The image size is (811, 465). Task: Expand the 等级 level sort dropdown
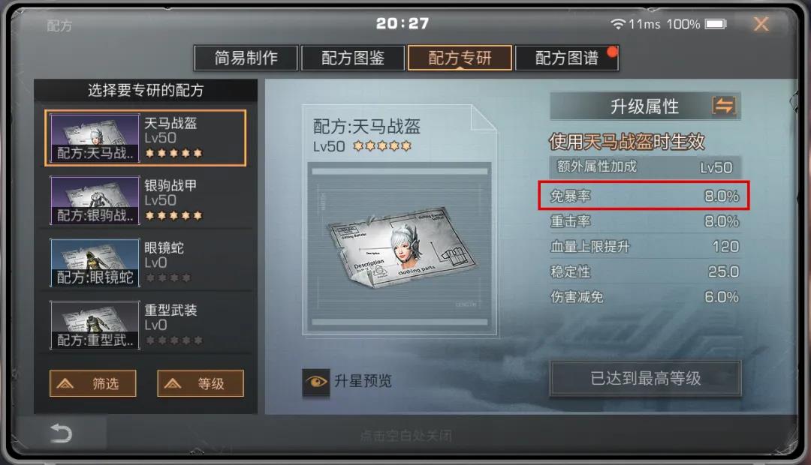tap(200, 383)
